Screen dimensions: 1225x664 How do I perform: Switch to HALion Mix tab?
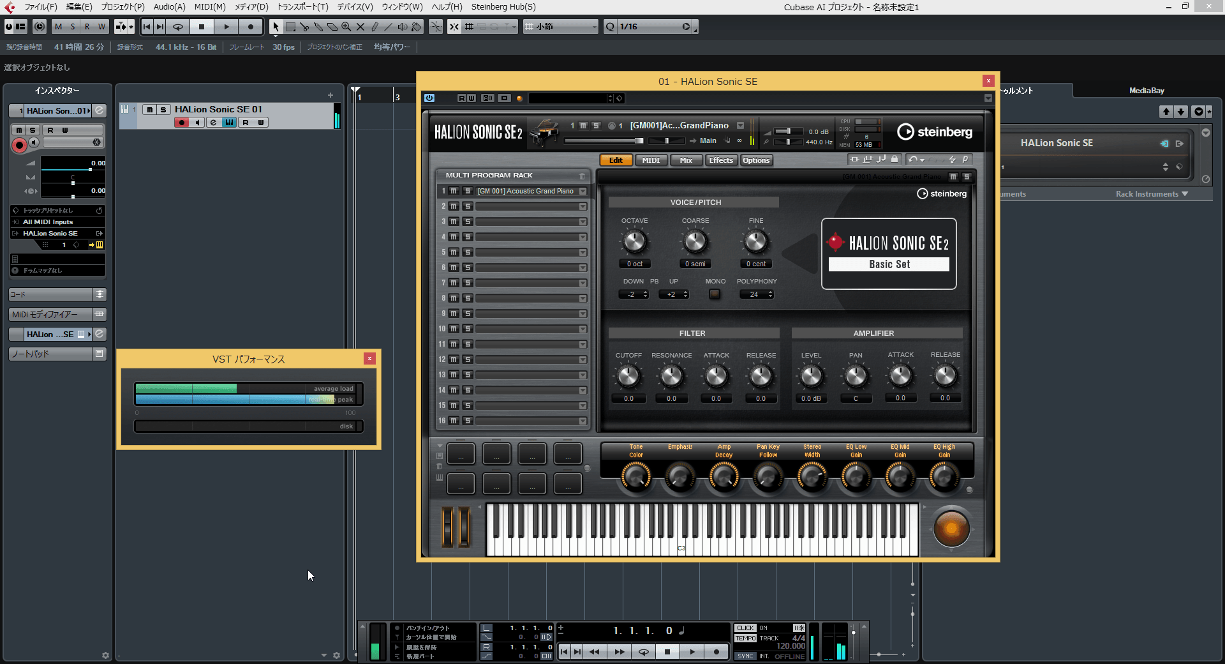(686, 160)
